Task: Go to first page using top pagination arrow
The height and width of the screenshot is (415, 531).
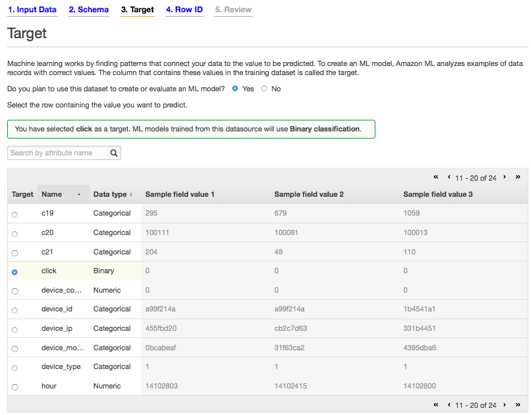Action: 436,177
